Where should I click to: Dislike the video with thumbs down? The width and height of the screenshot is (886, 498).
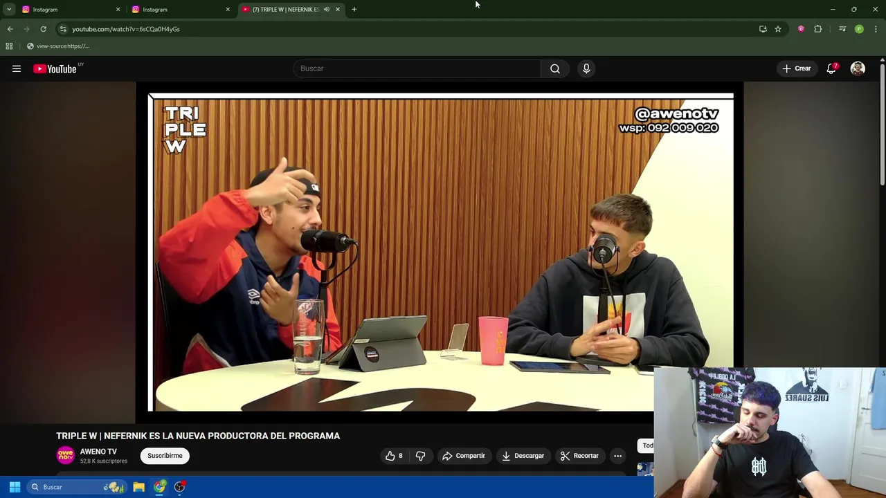420,456
